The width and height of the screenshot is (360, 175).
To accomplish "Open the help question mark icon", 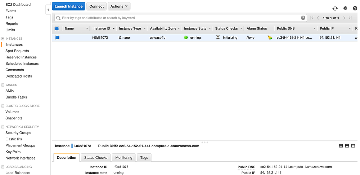I will coord(355,8).
